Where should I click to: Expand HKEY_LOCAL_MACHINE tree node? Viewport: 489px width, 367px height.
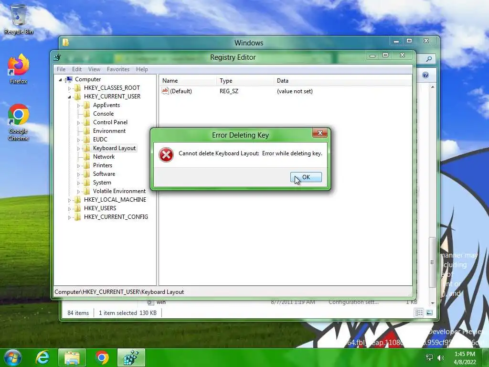[69, 200]
